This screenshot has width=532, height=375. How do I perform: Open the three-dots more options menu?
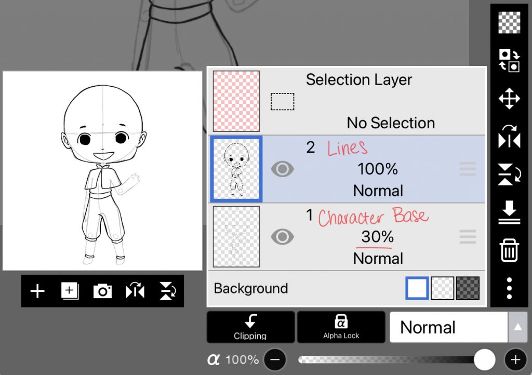click(x=509, y=288)
